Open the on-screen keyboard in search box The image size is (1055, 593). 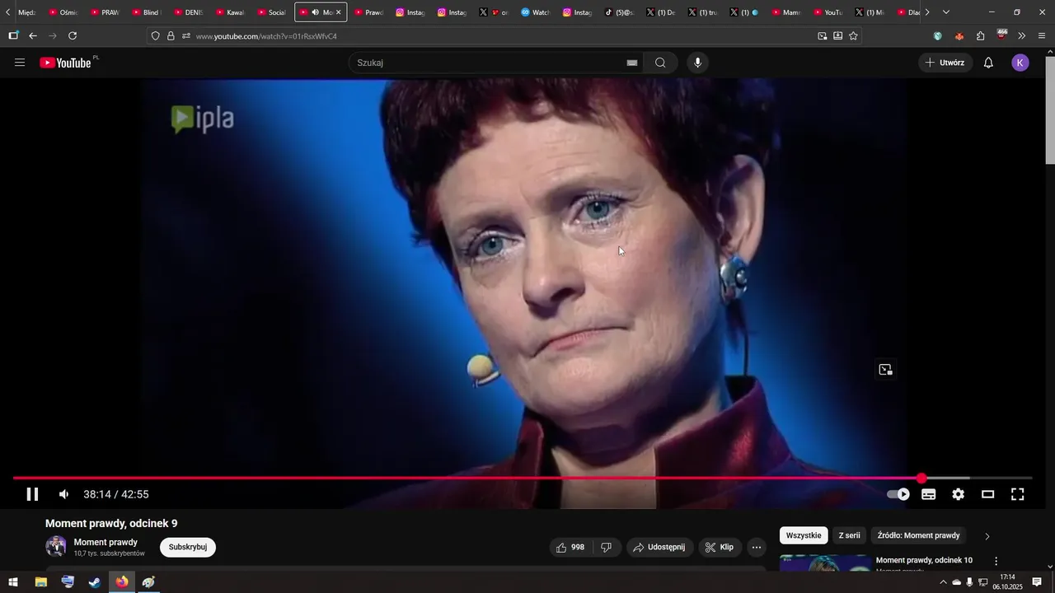tap(632, 63)
